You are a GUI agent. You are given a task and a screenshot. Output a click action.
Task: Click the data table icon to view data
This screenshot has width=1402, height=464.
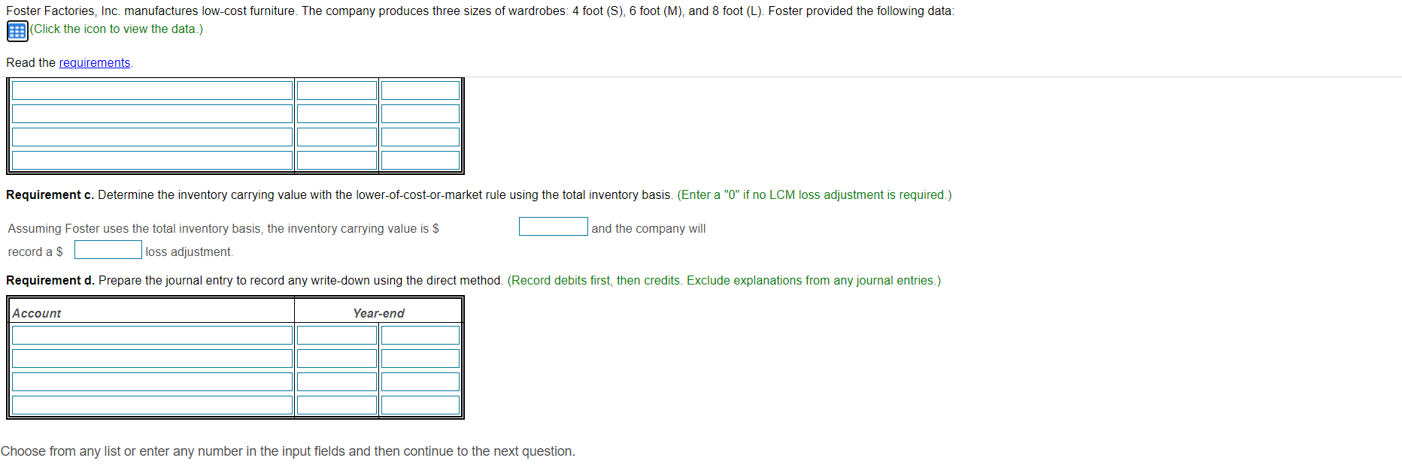[16, 31]
